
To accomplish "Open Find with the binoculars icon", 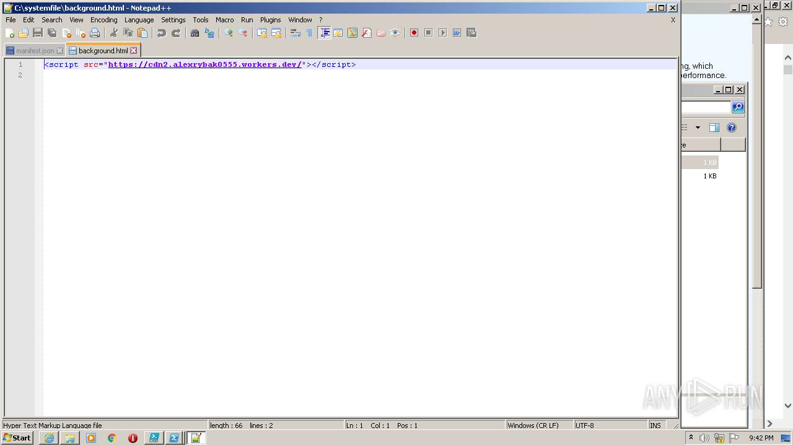I will coord(195,33).
